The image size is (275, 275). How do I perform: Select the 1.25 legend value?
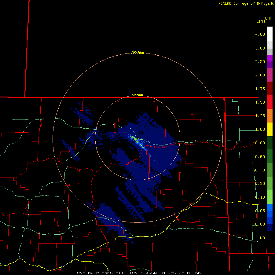(x=260, y=116)
